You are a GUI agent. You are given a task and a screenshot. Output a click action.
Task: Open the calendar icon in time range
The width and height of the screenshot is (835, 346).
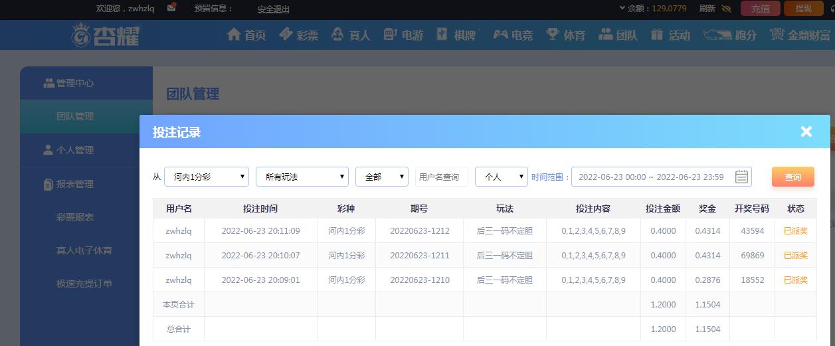pos(742,177)
